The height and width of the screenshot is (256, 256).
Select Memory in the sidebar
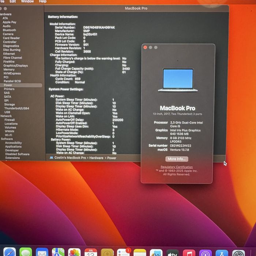click(9, 69)
